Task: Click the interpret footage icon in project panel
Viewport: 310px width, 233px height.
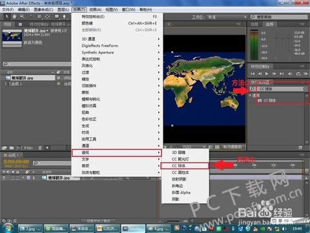Action: pyautogui.click(x=5, y=148)
